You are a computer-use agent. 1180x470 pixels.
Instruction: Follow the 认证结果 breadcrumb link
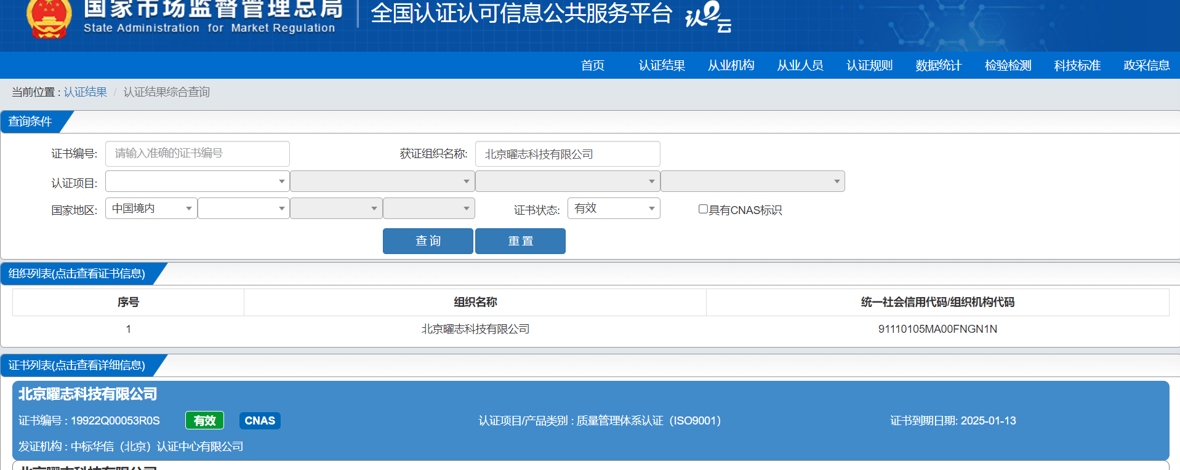85,92
